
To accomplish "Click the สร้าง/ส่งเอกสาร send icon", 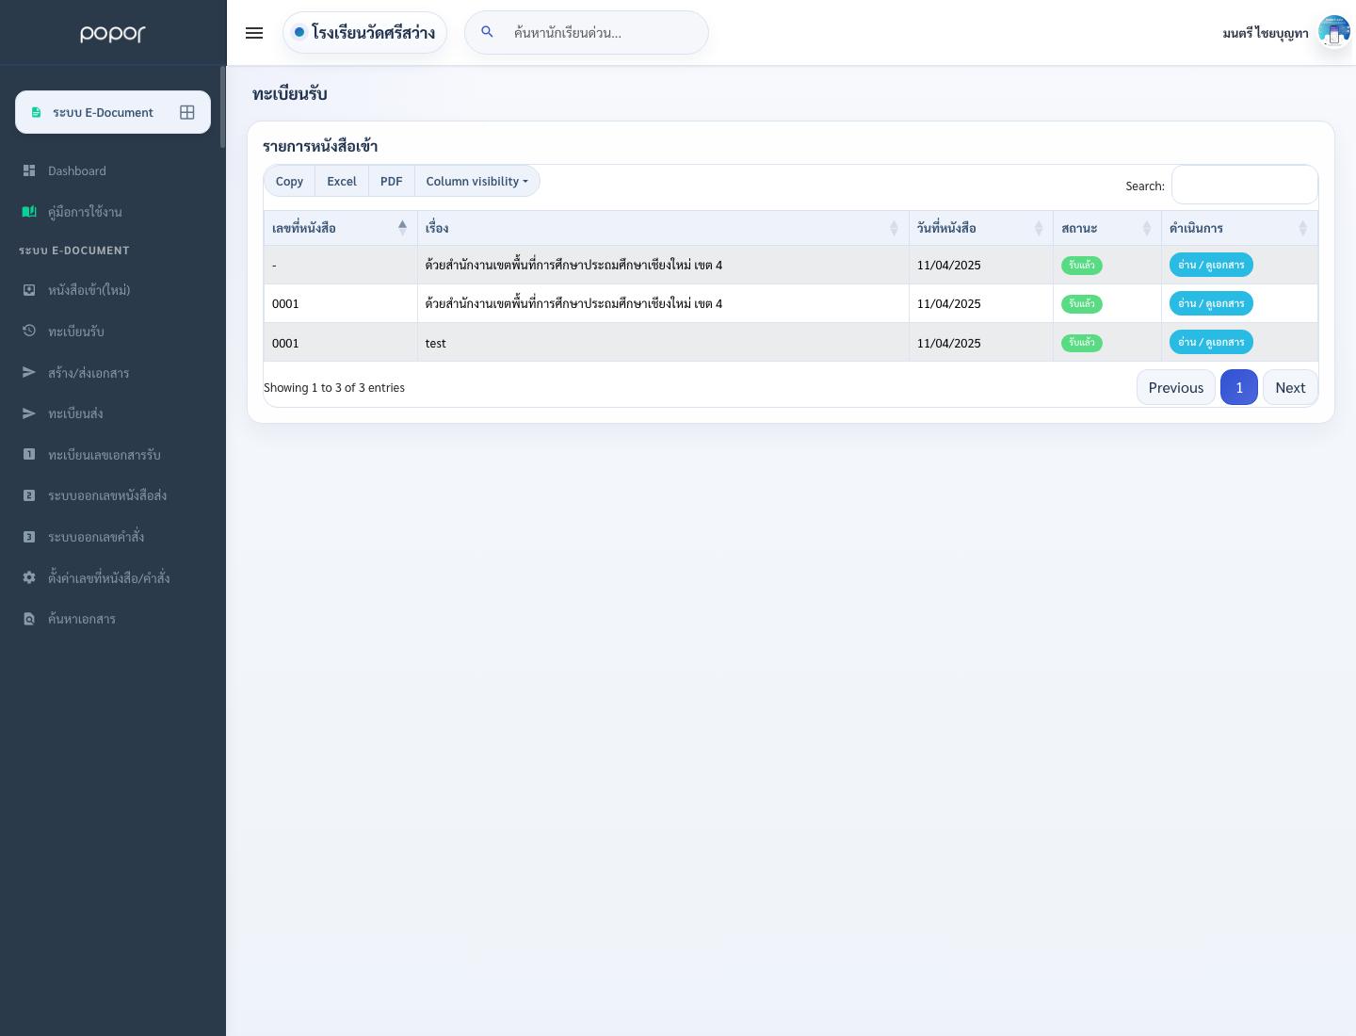I will pyautogui.click(x=29, y=372).
